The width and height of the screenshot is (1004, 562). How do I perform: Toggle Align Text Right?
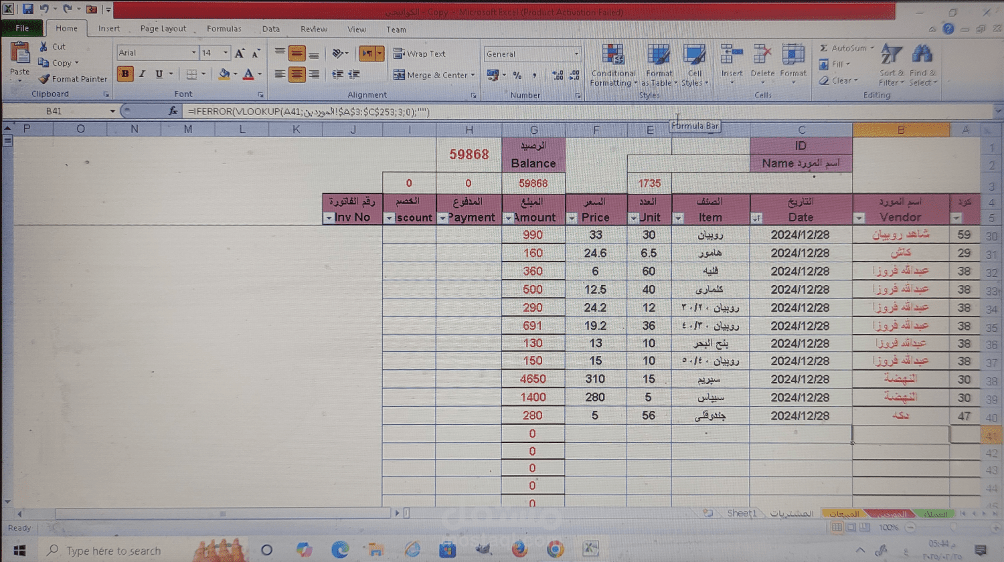tap(313, 75)
